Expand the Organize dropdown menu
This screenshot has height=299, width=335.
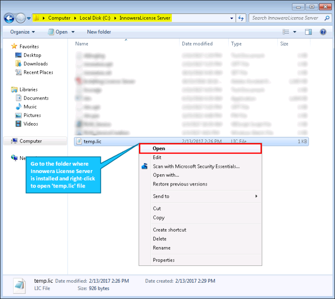(23, 32)
